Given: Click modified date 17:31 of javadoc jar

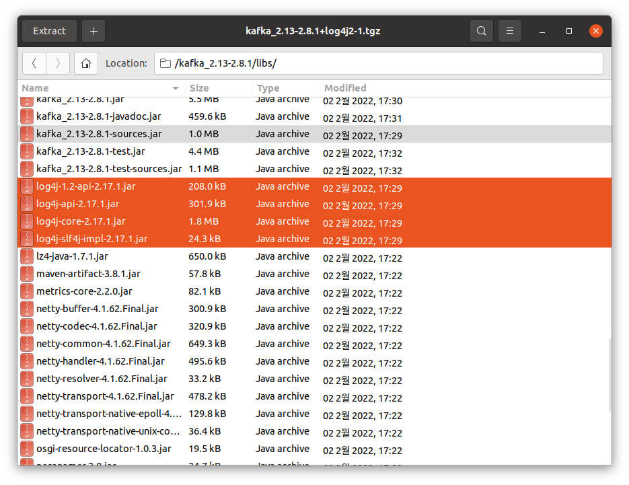Looking at the screenshot, I should [x=362, y=118].
